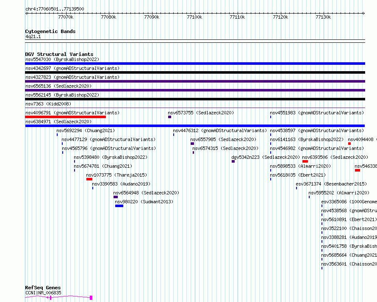Click esv3365086 1000Genomes variant label
This screenshot has width=377, height=302.
(x=349, y=202)
